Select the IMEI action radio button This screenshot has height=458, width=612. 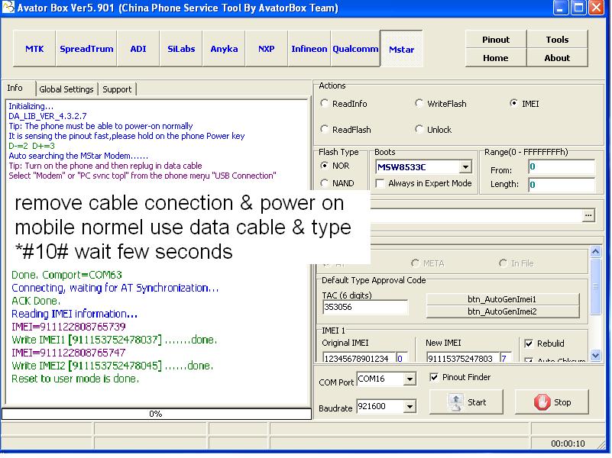click(x=513, y=103)
